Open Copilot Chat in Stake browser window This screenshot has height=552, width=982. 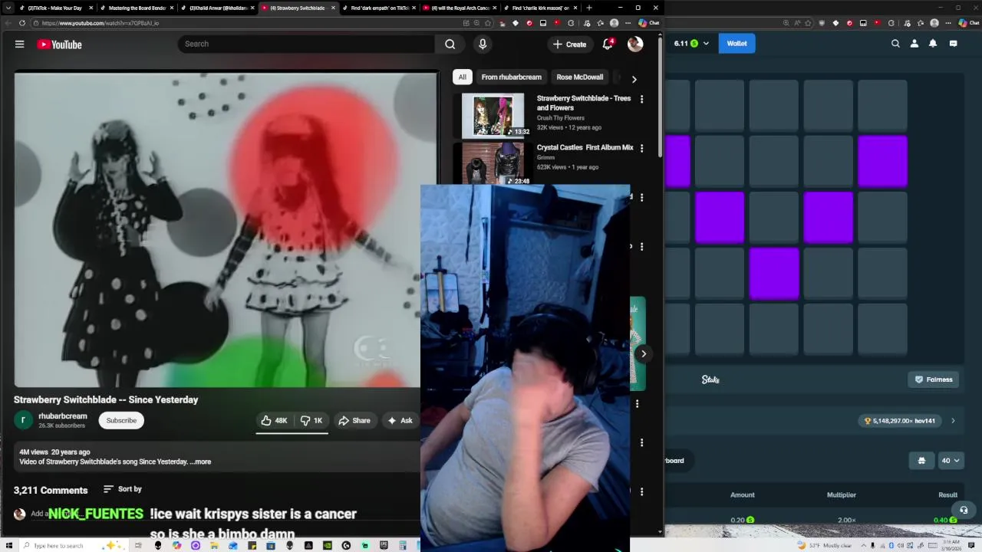968,23
